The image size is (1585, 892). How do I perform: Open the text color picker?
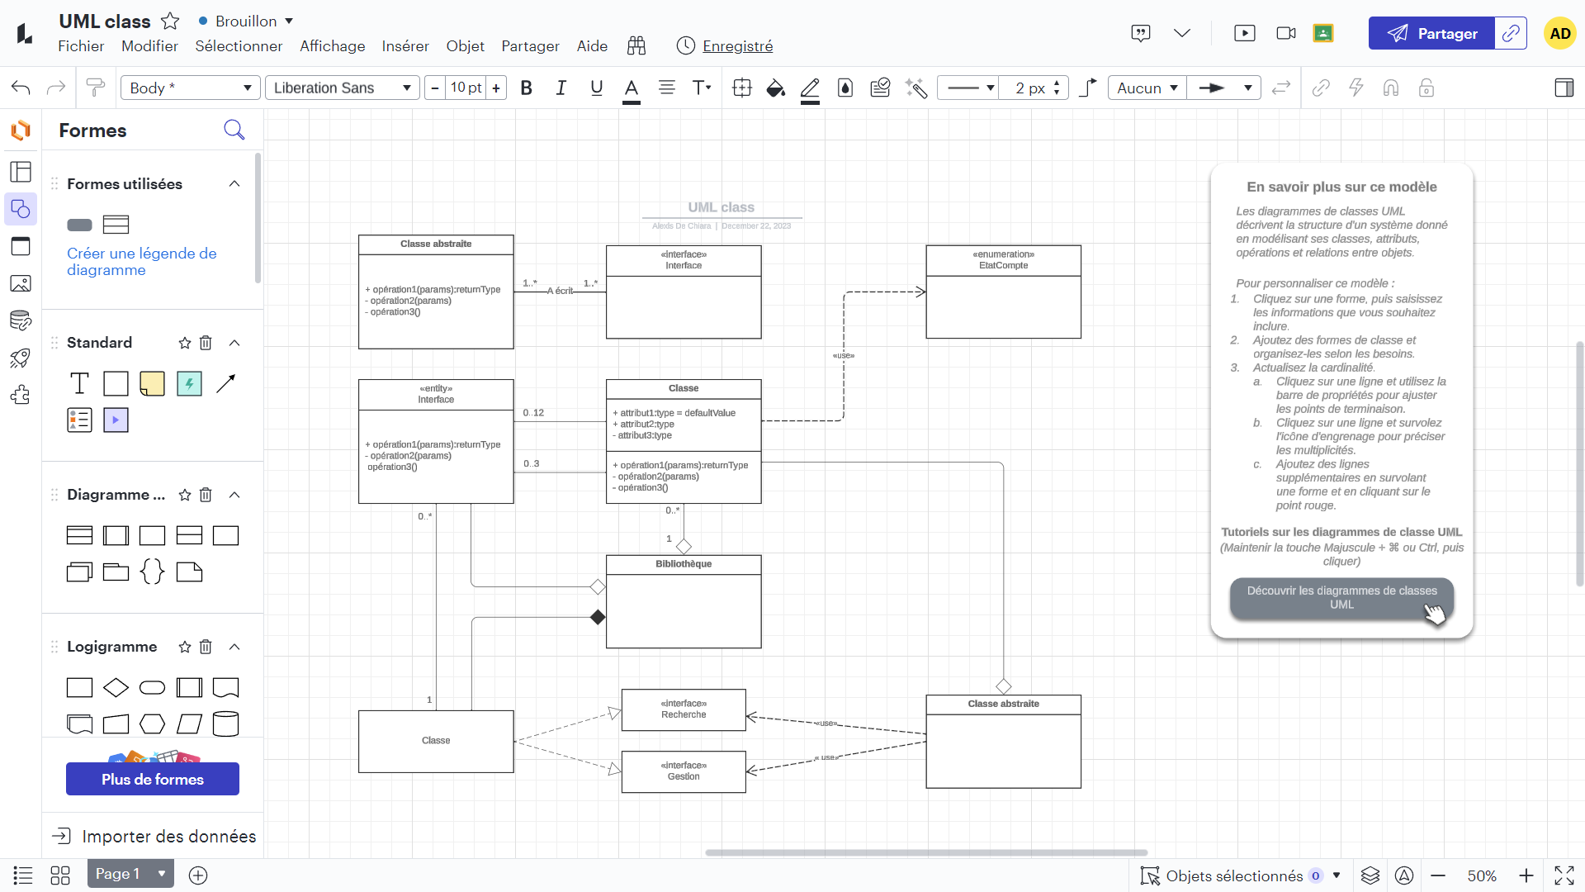[x=632, y=89]
